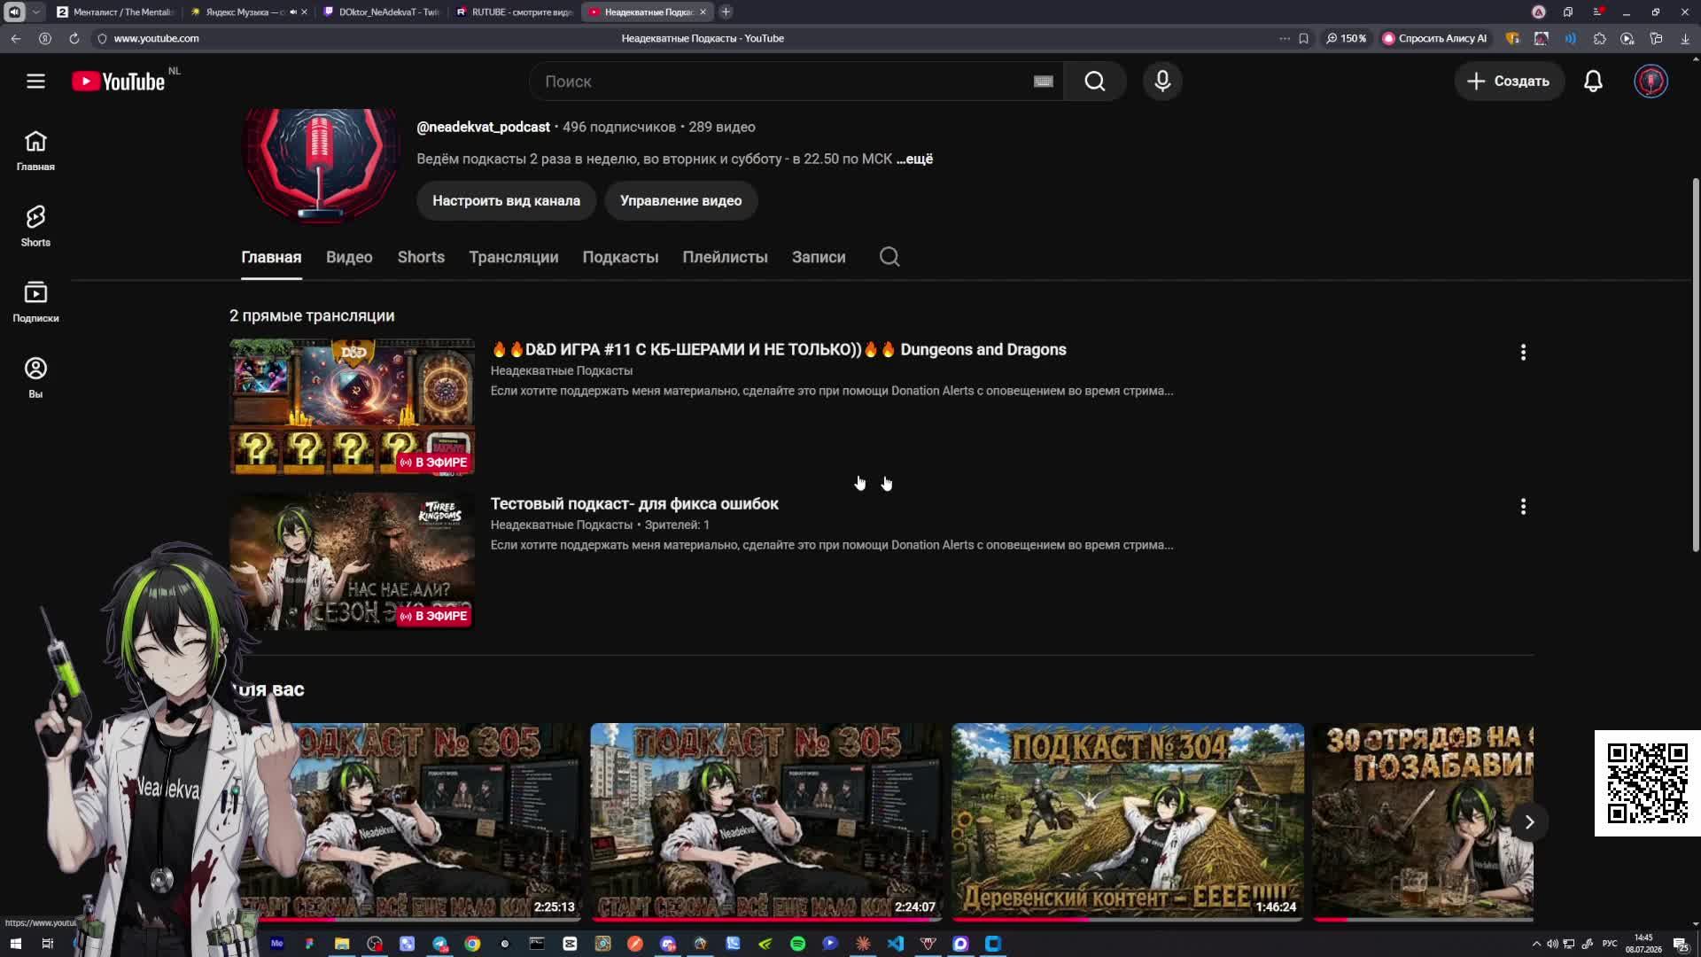Image resolution: width=1701 pixels, height=957 pixels.
Task: Close the active Неадекватные Подкасты tab
Action: 703,12
